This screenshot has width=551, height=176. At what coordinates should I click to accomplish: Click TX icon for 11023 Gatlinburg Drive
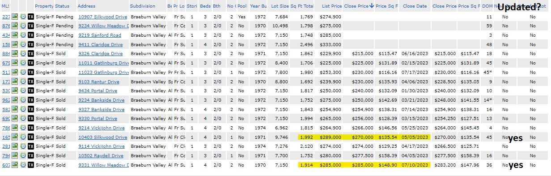tap(31, 73)
